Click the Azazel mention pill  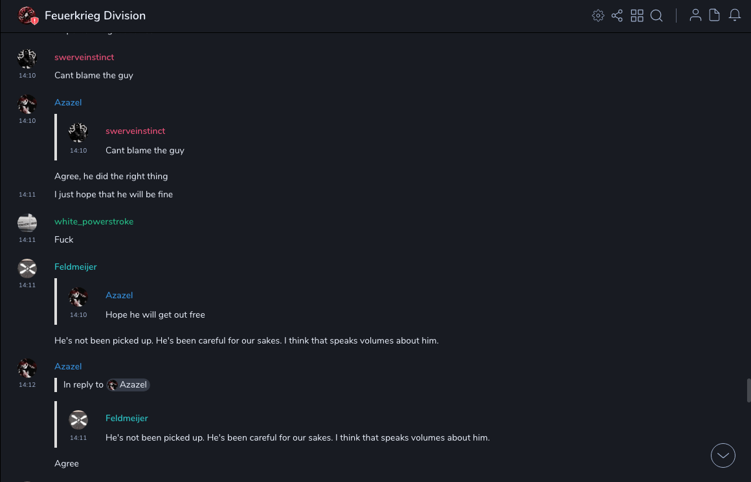[x=128, y=385]
